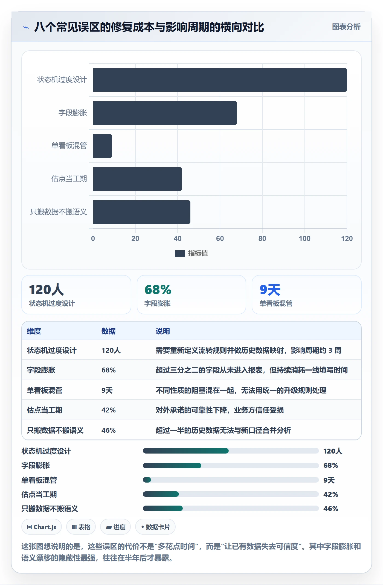Click the 字段膨胀 progress bar

point(231,465)
